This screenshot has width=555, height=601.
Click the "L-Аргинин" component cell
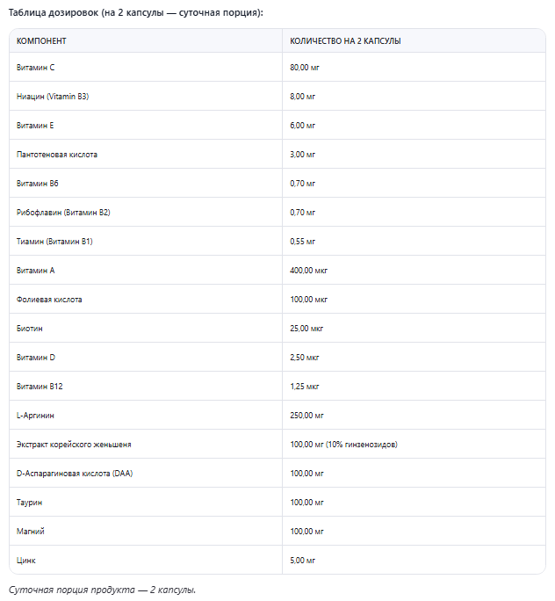coord(36,416)
